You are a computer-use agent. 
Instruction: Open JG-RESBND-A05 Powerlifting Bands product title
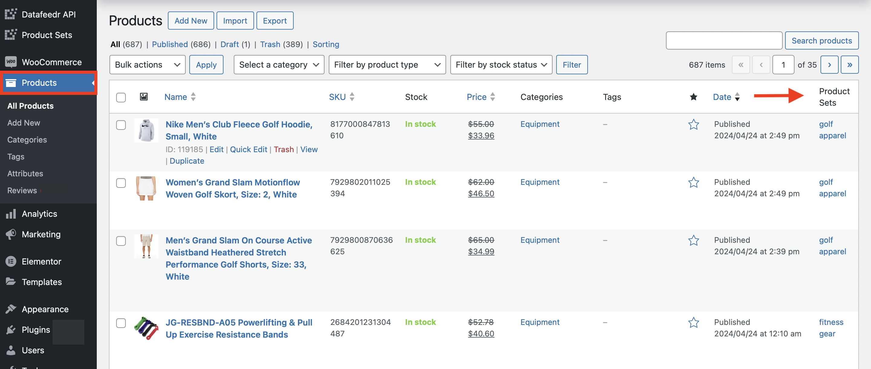[239, 329]
